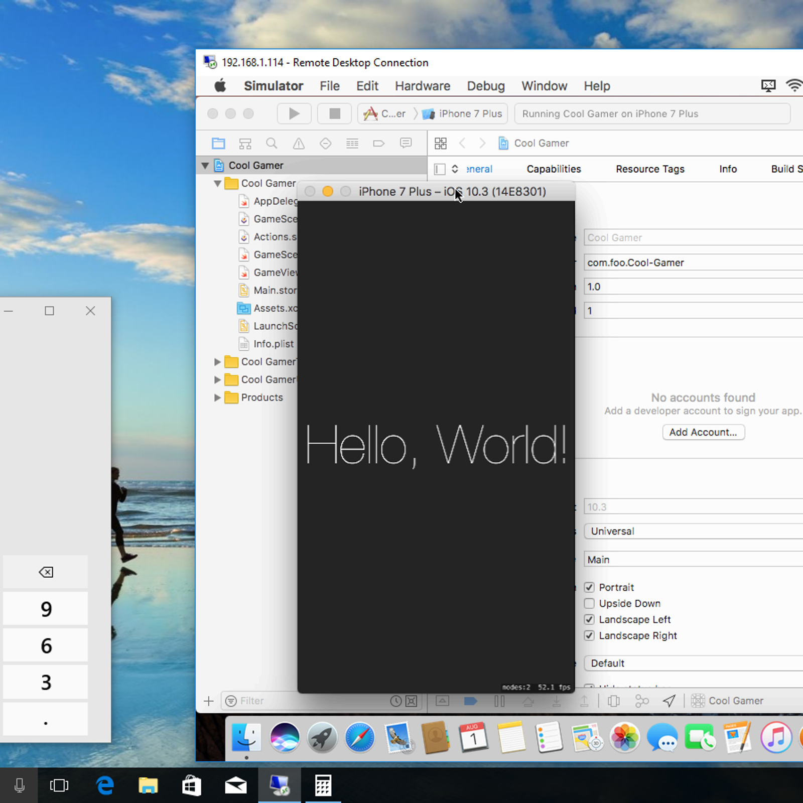Open the Simulator menu
The width and height of the screenshot is (803, 803).
tap(274, 86)
